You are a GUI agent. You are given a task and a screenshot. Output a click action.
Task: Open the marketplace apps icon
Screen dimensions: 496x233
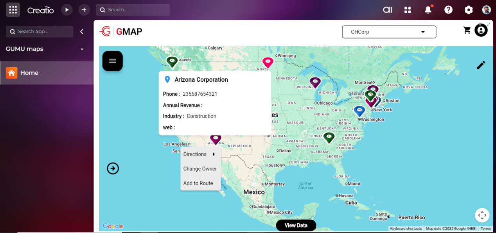pyautogui.click(x=408, y=10)
